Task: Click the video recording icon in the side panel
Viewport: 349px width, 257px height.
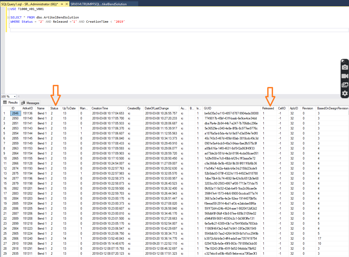Action: click(345, 76)
